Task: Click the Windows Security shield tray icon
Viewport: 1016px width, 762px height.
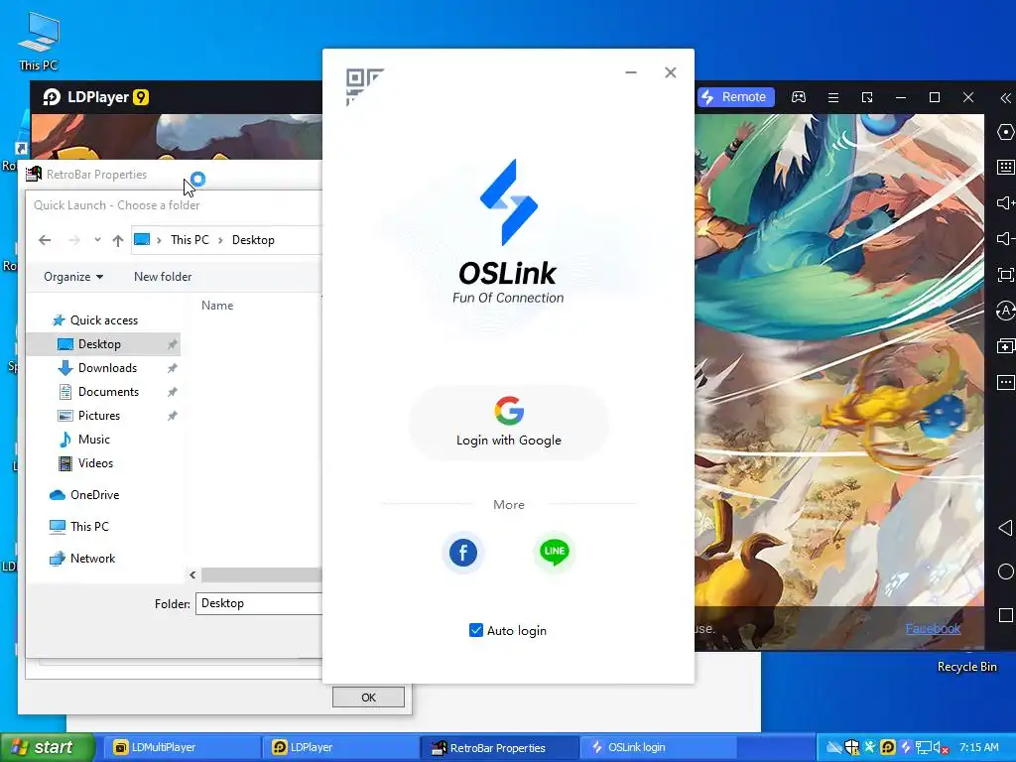Action: (852, 748)
